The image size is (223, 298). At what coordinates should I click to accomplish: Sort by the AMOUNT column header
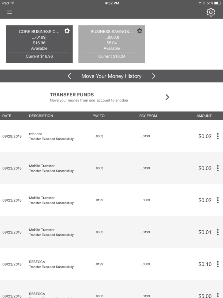pyautogui.click(x=204, y=116)
